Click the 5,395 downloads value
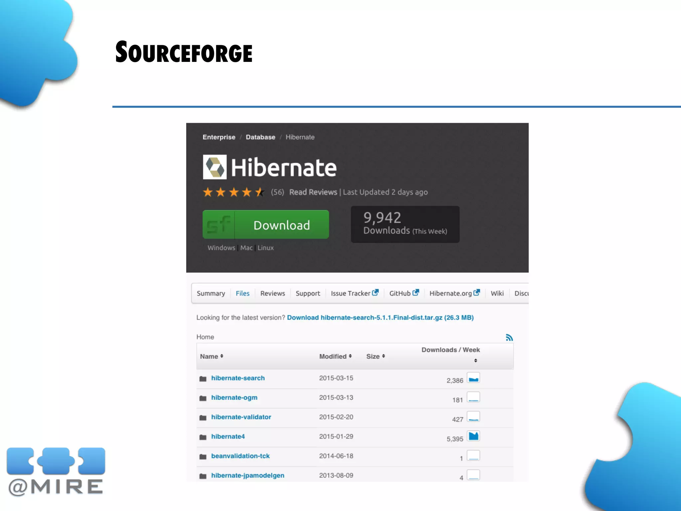 point(455,439)
